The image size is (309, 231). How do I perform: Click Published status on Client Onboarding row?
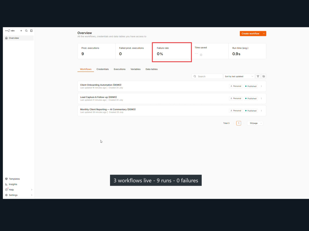pos(251,86)
